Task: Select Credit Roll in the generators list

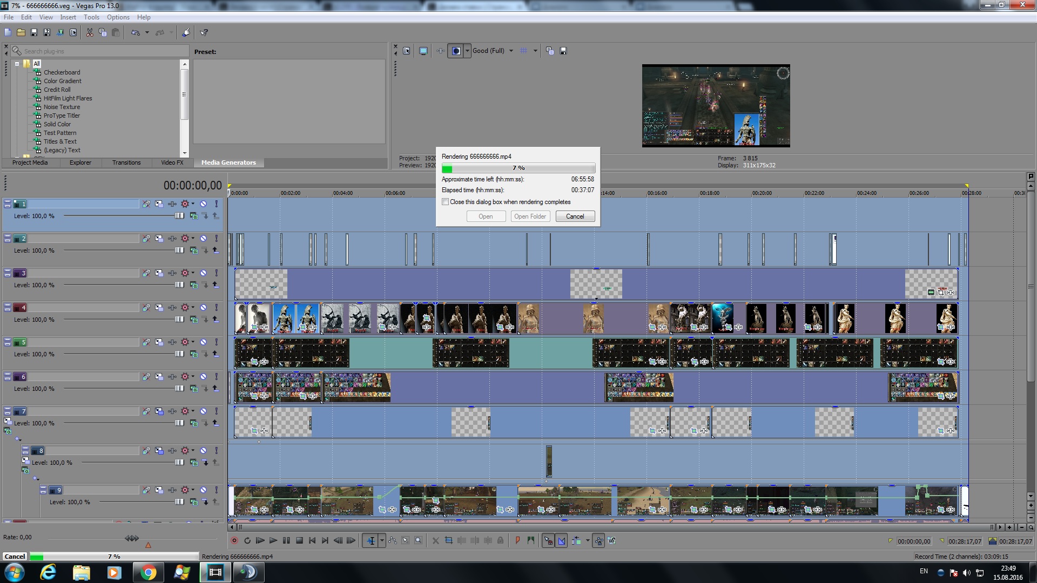Action: (57, 90)
